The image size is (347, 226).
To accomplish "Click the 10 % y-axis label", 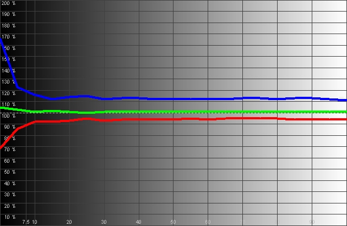I will 8,217.
